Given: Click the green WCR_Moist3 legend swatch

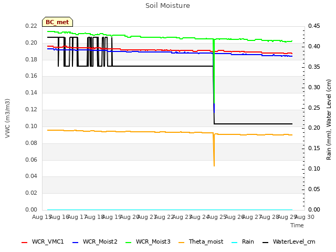Looking at the screenshot, I should [128, 243].
